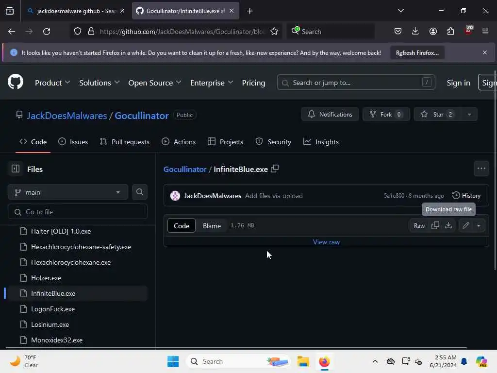
Task: Open the Firefox hamburger menu
Action: pyautogui.click(x=485, y=32)
